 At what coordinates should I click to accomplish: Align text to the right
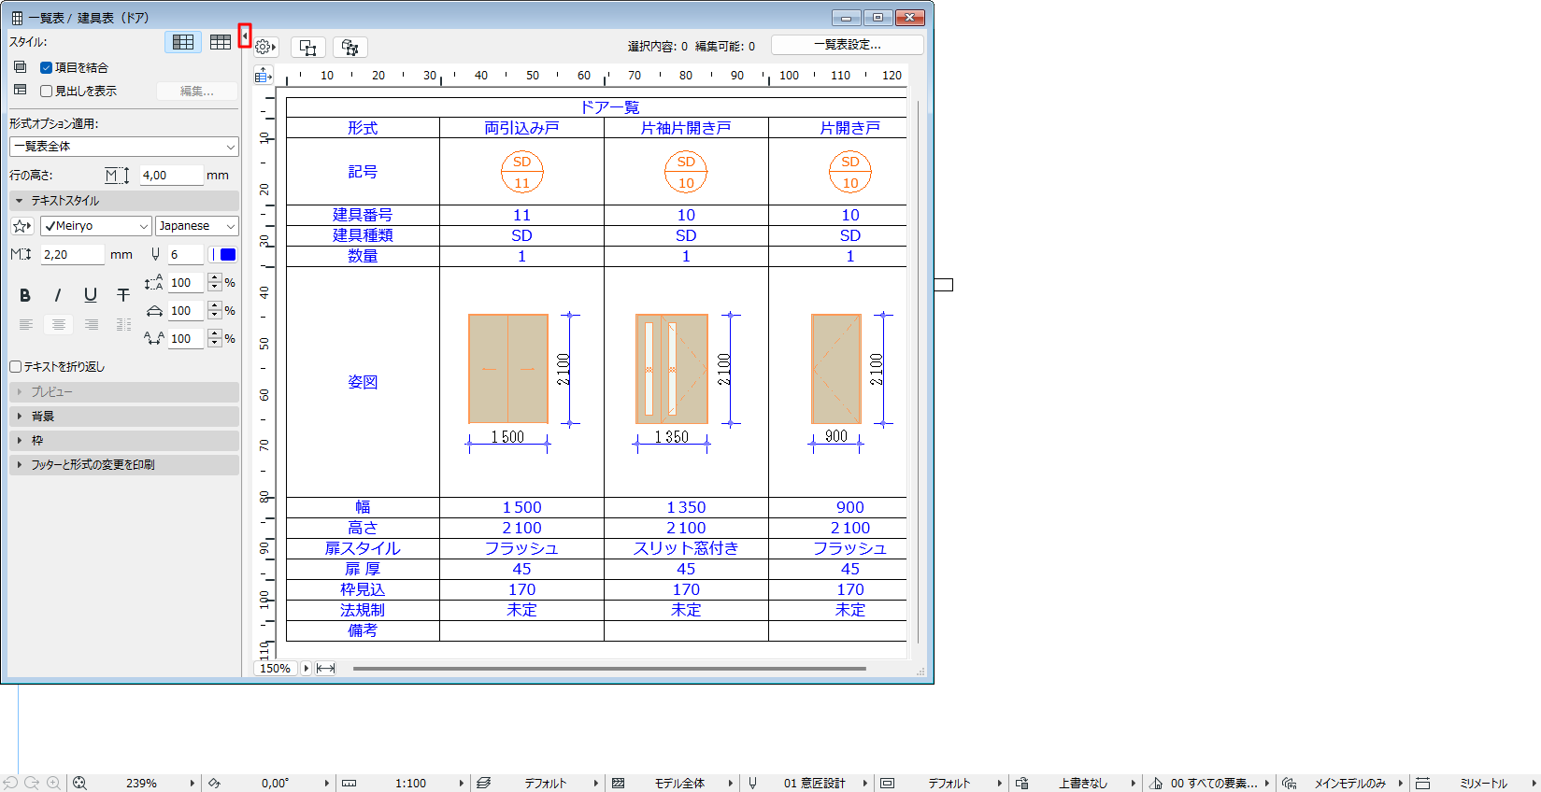point(91,324)
